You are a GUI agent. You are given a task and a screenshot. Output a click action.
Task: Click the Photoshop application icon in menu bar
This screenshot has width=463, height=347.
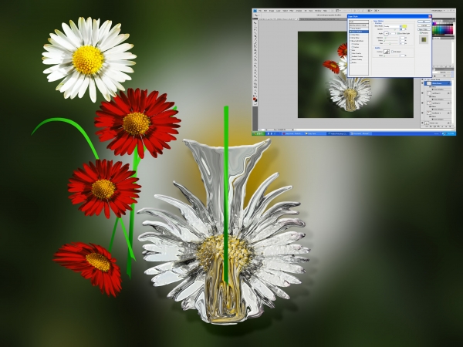[x=255, y=11]
